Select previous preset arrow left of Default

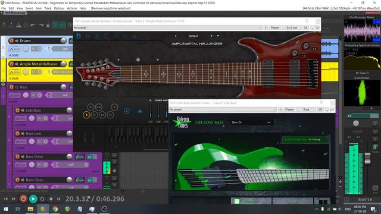[x=176, y=36]
